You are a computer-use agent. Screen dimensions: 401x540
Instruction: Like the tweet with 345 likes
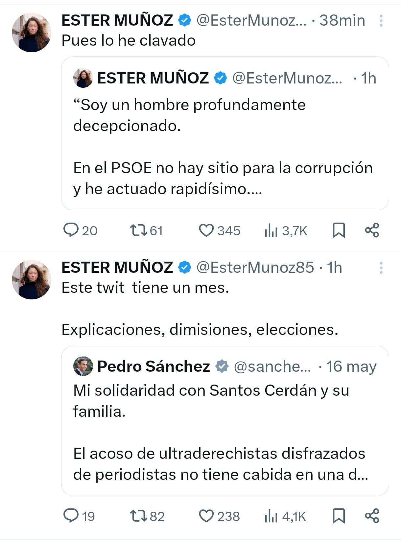[x=206, y=230]
